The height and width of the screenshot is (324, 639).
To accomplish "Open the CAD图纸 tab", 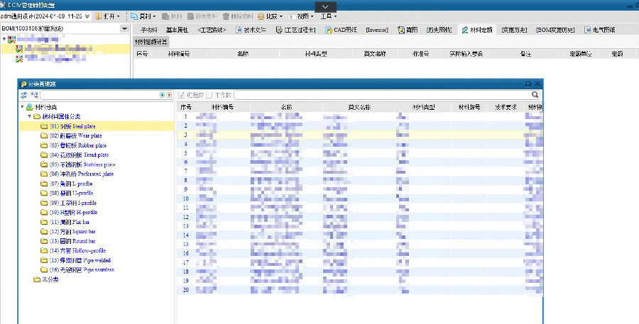I will [x=342, y=30].
